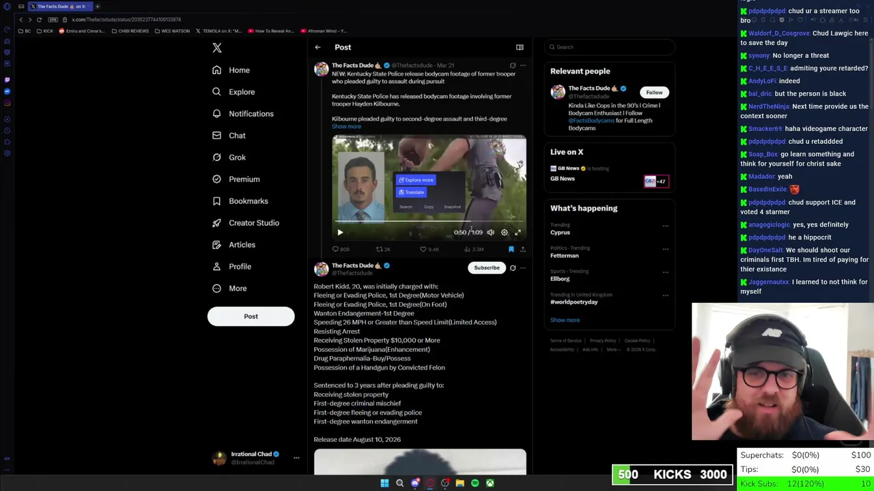
Task: Click browser back arrow
Action: tap(20, 20)
